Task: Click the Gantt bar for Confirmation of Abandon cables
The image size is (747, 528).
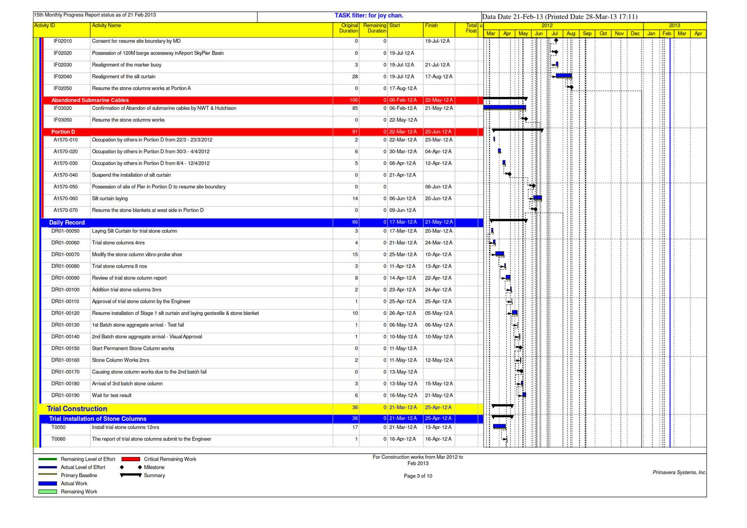Action: pos(505,108)
